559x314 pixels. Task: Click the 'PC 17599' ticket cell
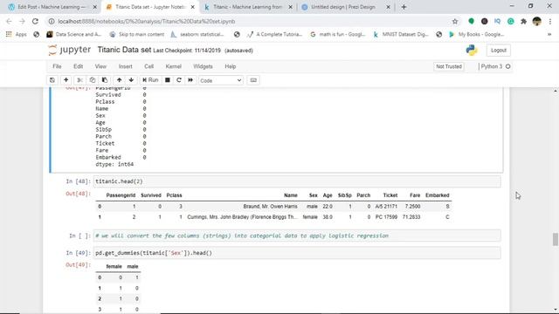coord(386,217)
